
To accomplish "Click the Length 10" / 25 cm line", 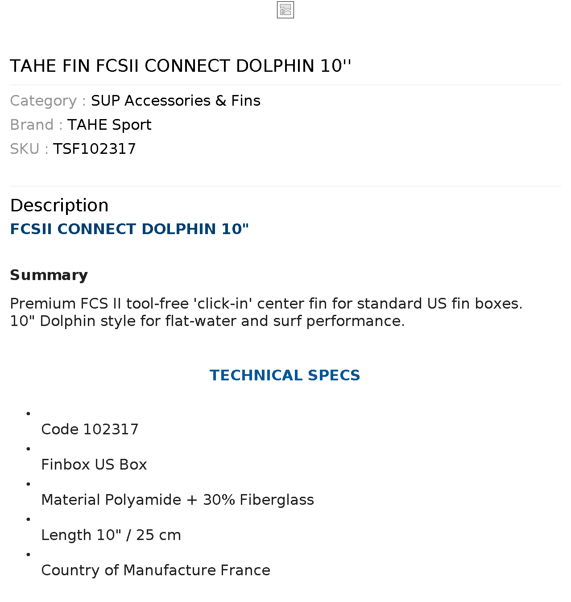I will click(111, 535).
